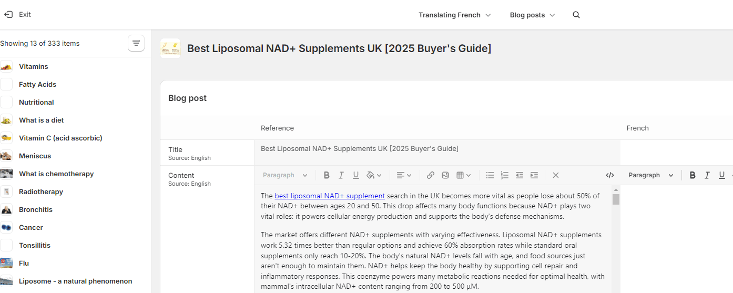The image size is (733, 293).
Task: Open the best liposomal NAD+ supplement link
Action: tap(330, 196)
